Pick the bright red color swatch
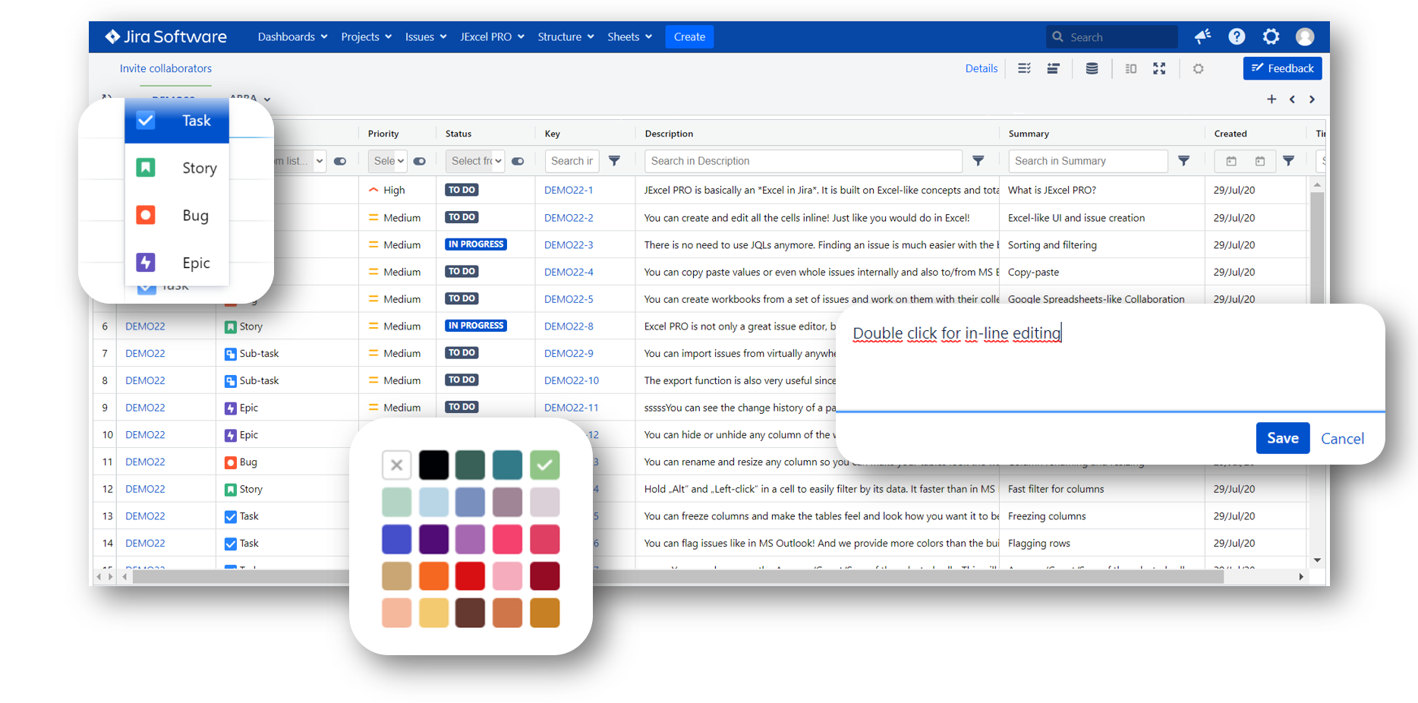Image resolution: width=1418 pixels, height=703 pixels. (471, 576)
